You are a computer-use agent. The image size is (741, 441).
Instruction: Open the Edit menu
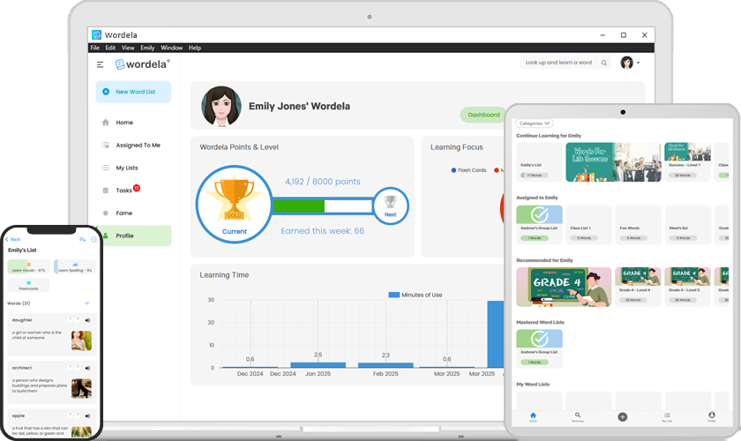pyautogui.click(x=110, y=48)
